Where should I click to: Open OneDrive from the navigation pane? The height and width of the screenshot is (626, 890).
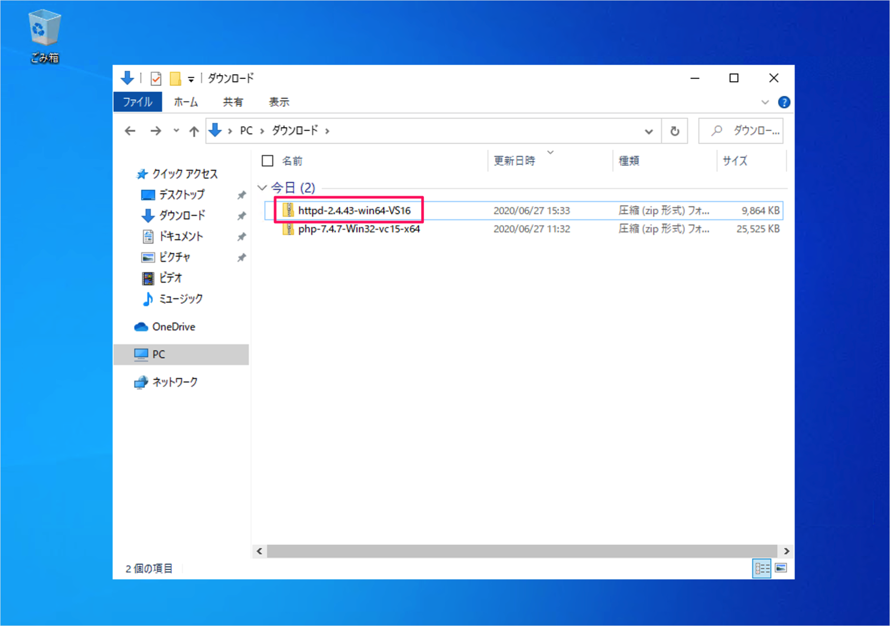[174, 326]
